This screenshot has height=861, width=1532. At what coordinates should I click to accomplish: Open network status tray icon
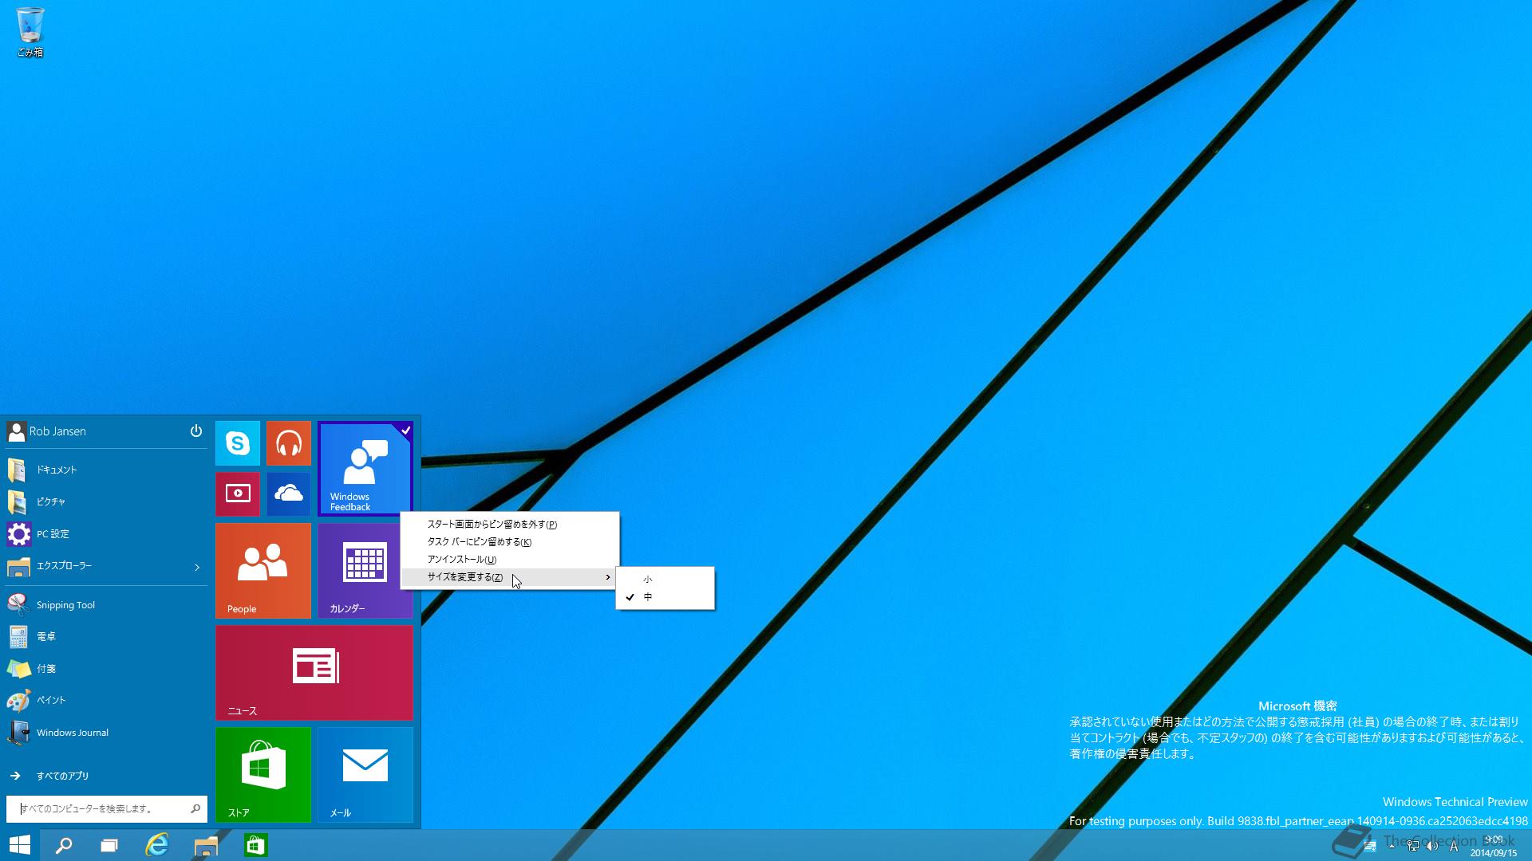pos(1412,846)
